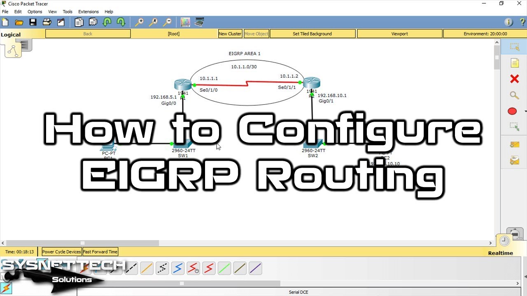Open Custom Devices dialog icon

coord(199,22)
